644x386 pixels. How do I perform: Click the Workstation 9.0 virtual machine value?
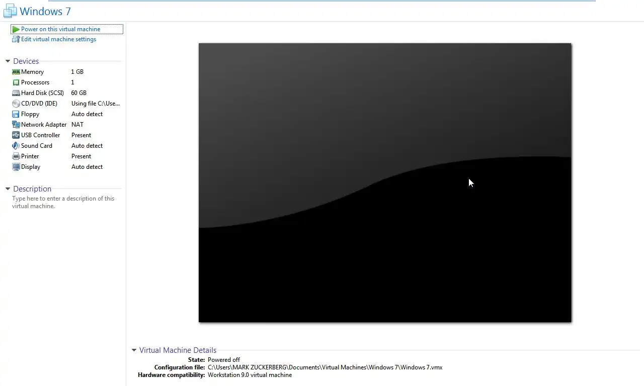[250, 375]
